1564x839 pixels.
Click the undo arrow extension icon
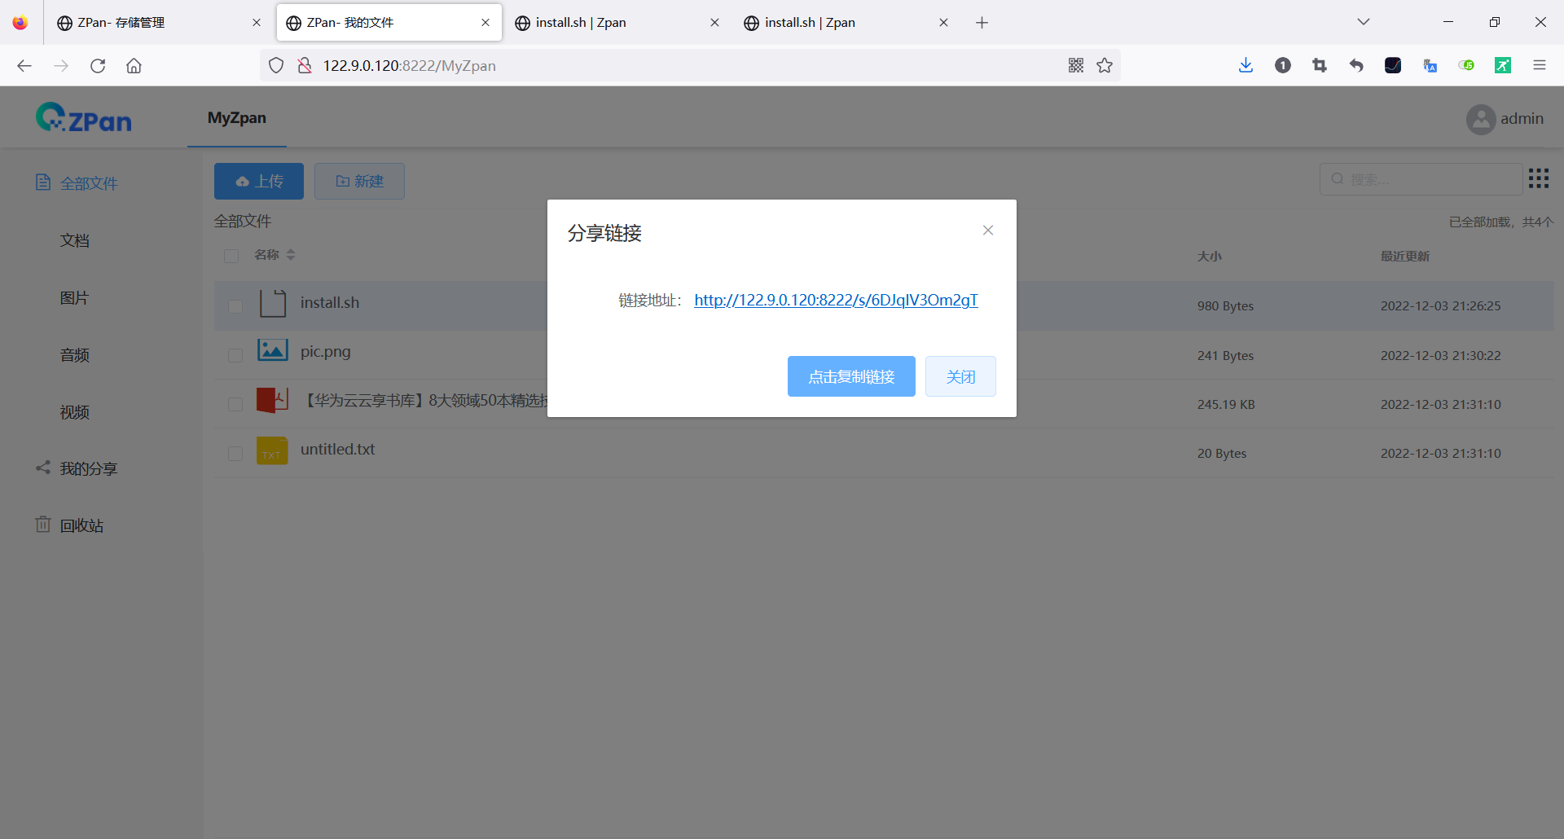click(1356, 65)
